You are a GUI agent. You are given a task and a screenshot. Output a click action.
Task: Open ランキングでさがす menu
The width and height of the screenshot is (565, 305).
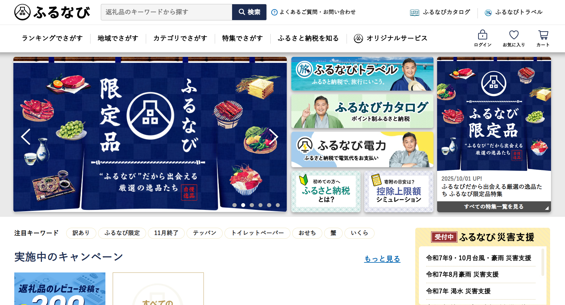pyautogui.click(x=52, y=38)
